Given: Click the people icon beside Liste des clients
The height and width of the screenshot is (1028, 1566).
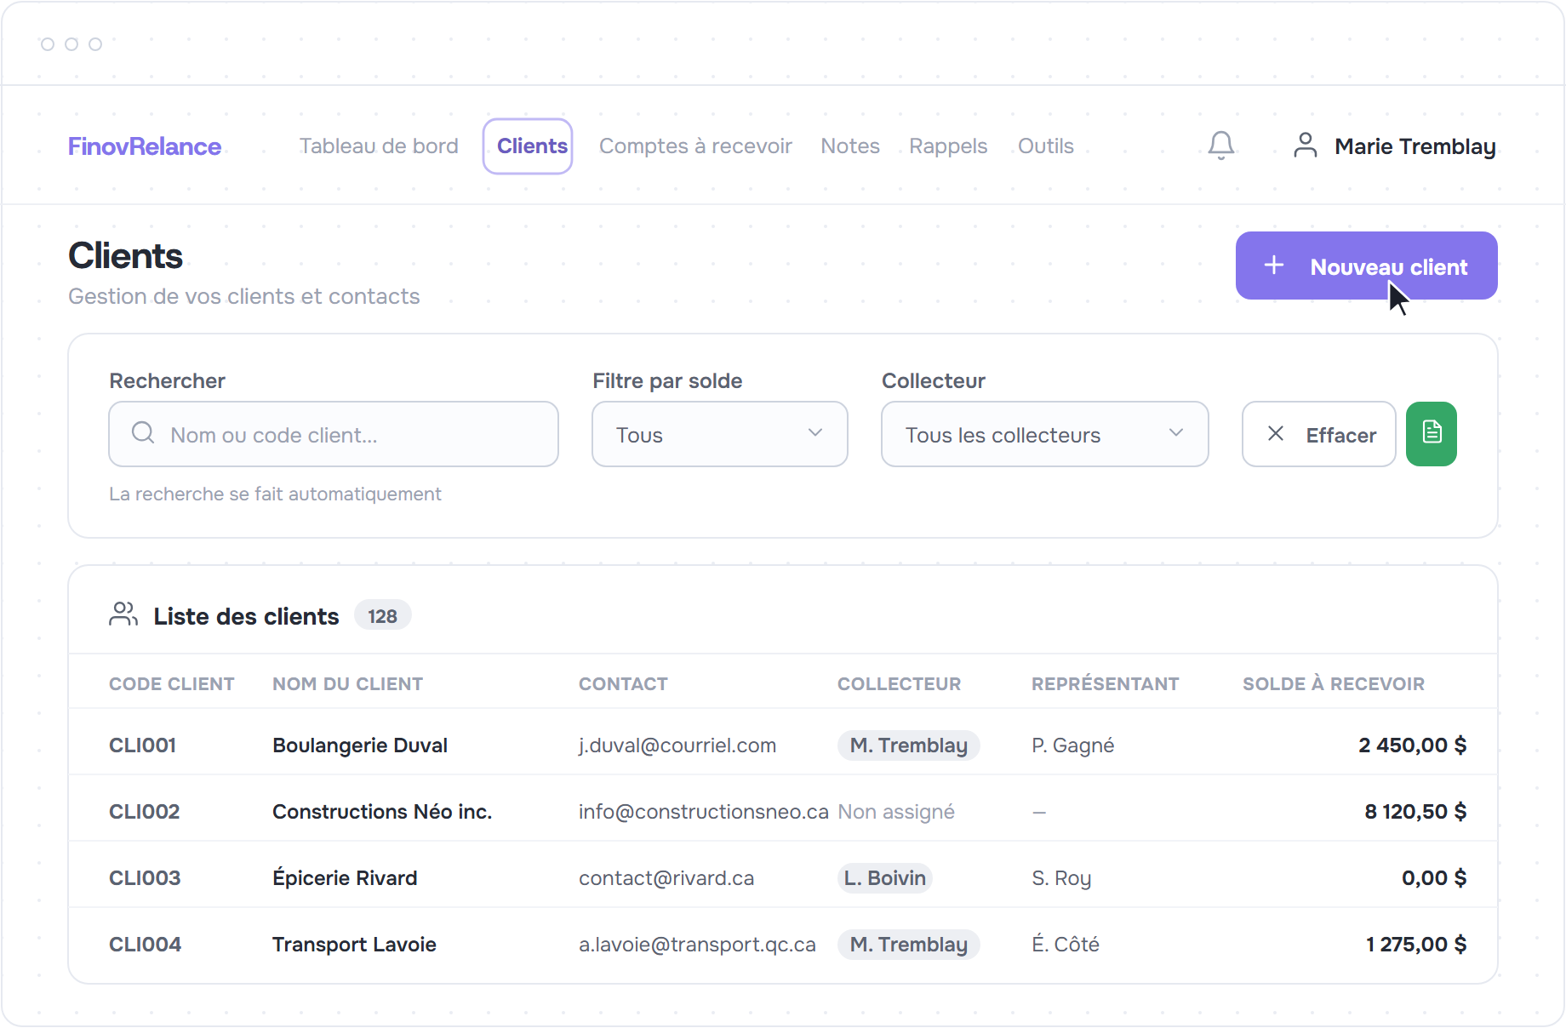Looking at the screenshot, I should pyautogui.click(x=123, y=614).
